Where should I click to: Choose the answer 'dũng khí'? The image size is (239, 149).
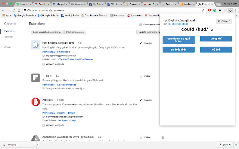[216, 39]
